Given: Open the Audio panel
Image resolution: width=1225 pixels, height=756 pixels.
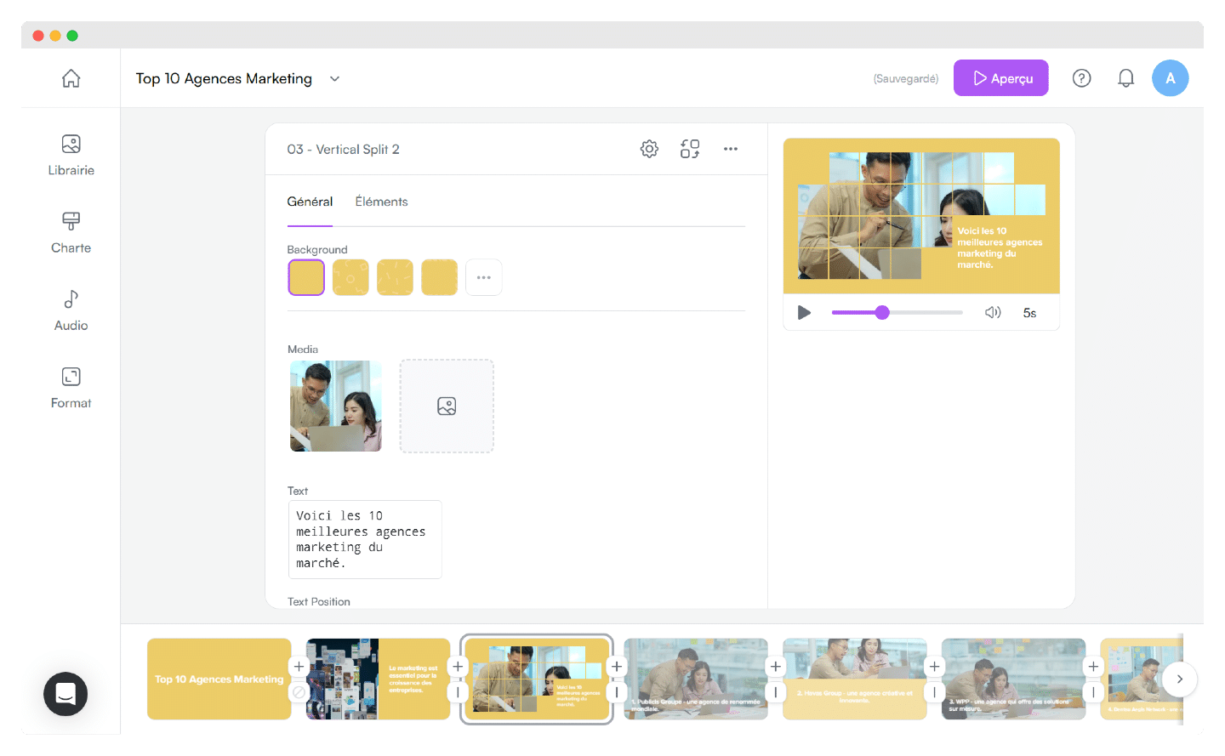Looking at the screenshot, I should (71, 310).
